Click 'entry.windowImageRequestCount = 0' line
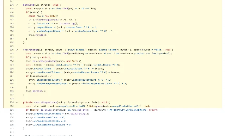This screenshot has width=225, height=136. (x=49, y=125)
